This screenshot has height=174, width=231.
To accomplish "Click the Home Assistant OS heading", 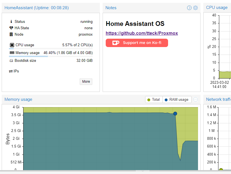I will point(135,24).
